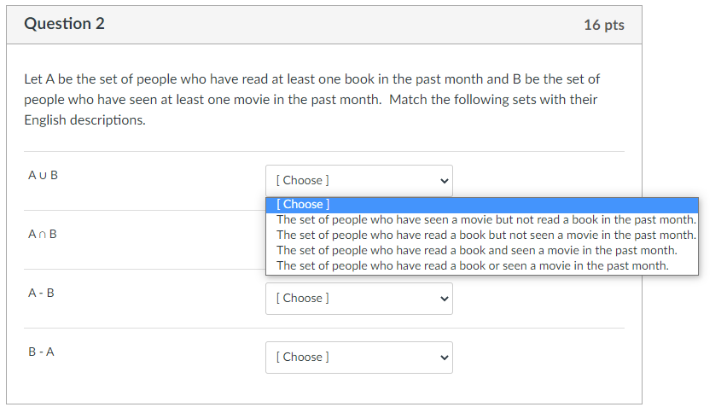Click the chevron of the A - B dropdown

coord(443,299)
